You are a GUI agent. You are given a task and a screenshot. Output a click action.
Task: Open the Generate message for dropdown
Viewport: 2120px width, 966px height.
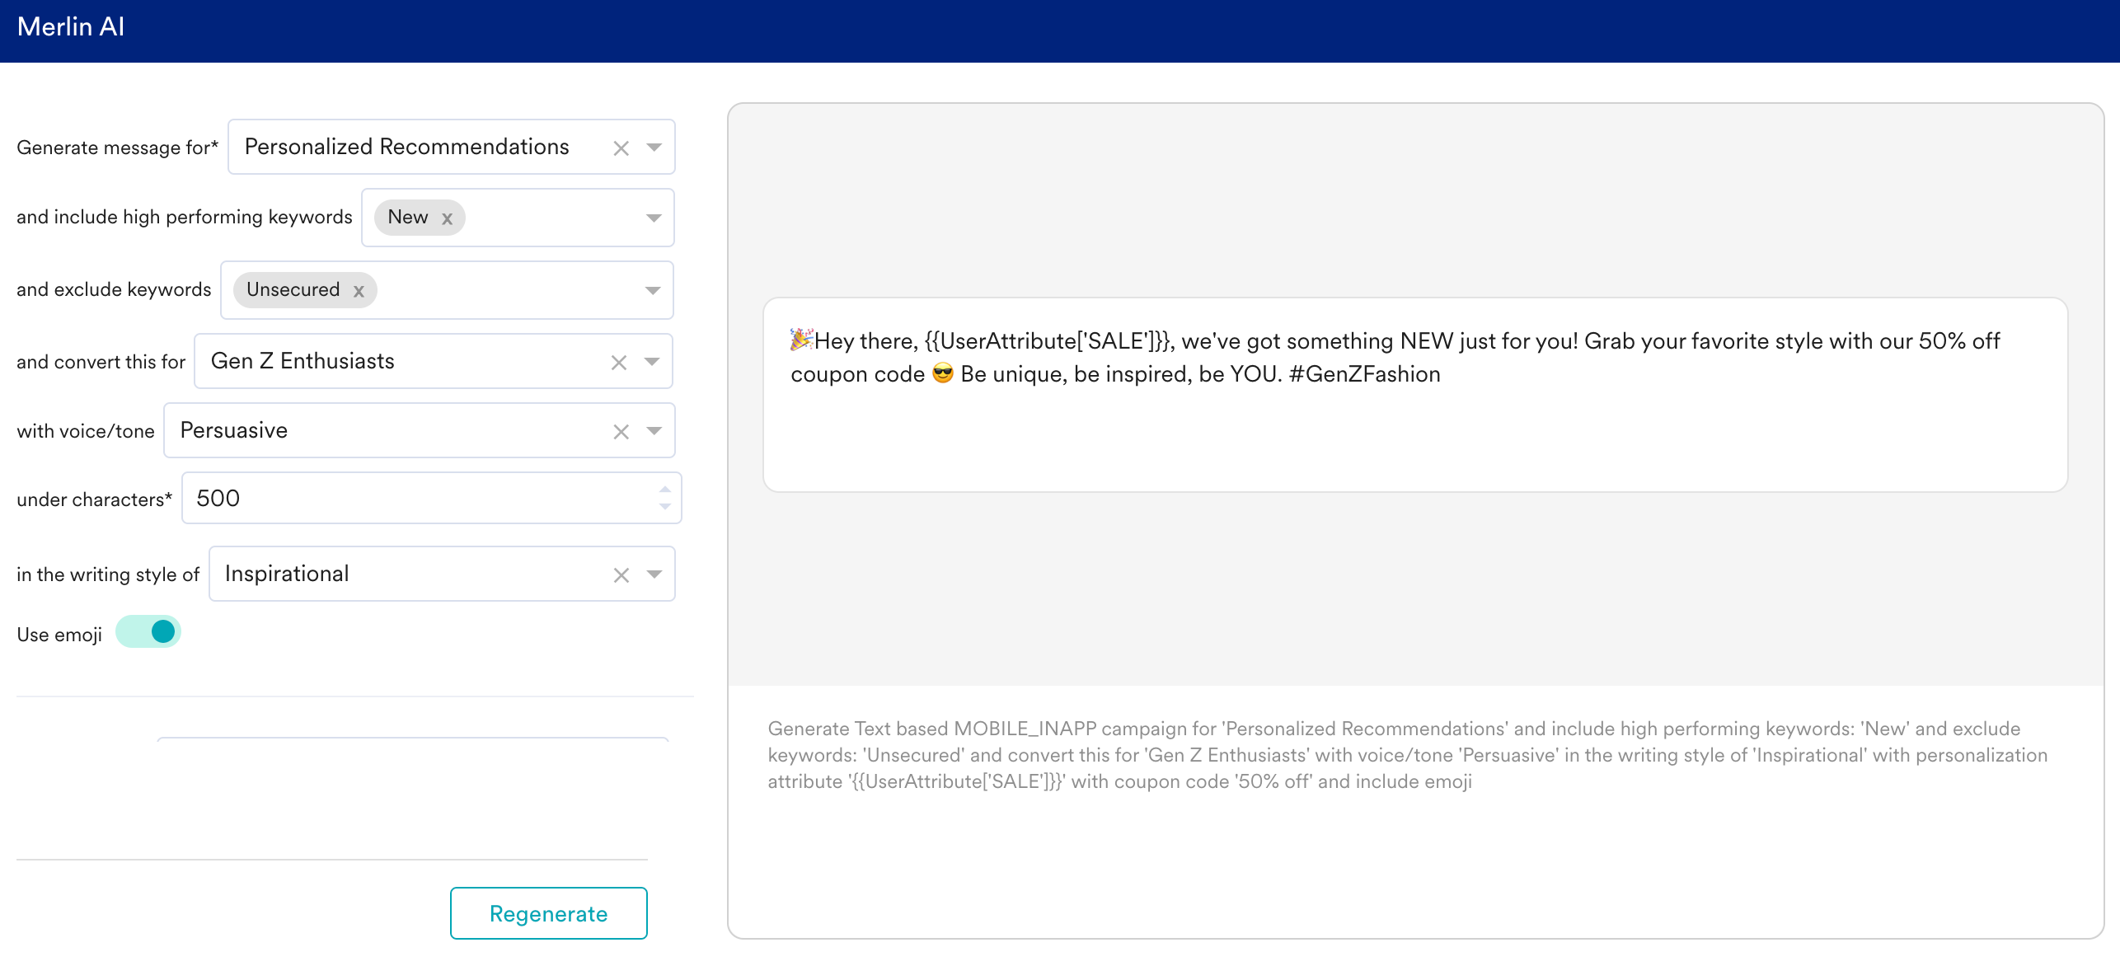point(654,148)
